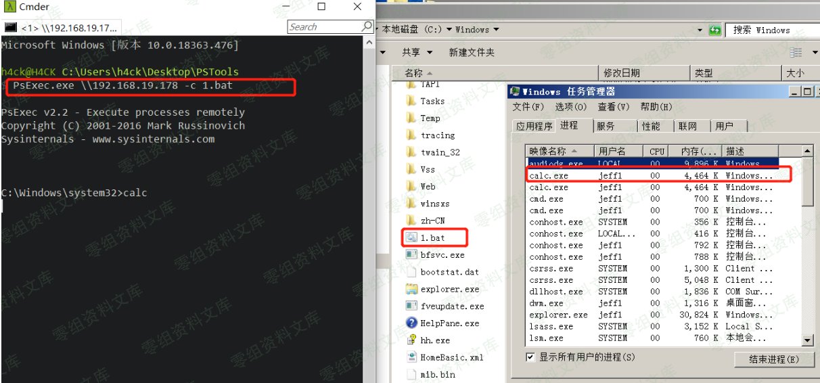This screenshot has height=383, width=820.
Task: Toggle the show all users' processes checkbox
Action: [530, 357]
